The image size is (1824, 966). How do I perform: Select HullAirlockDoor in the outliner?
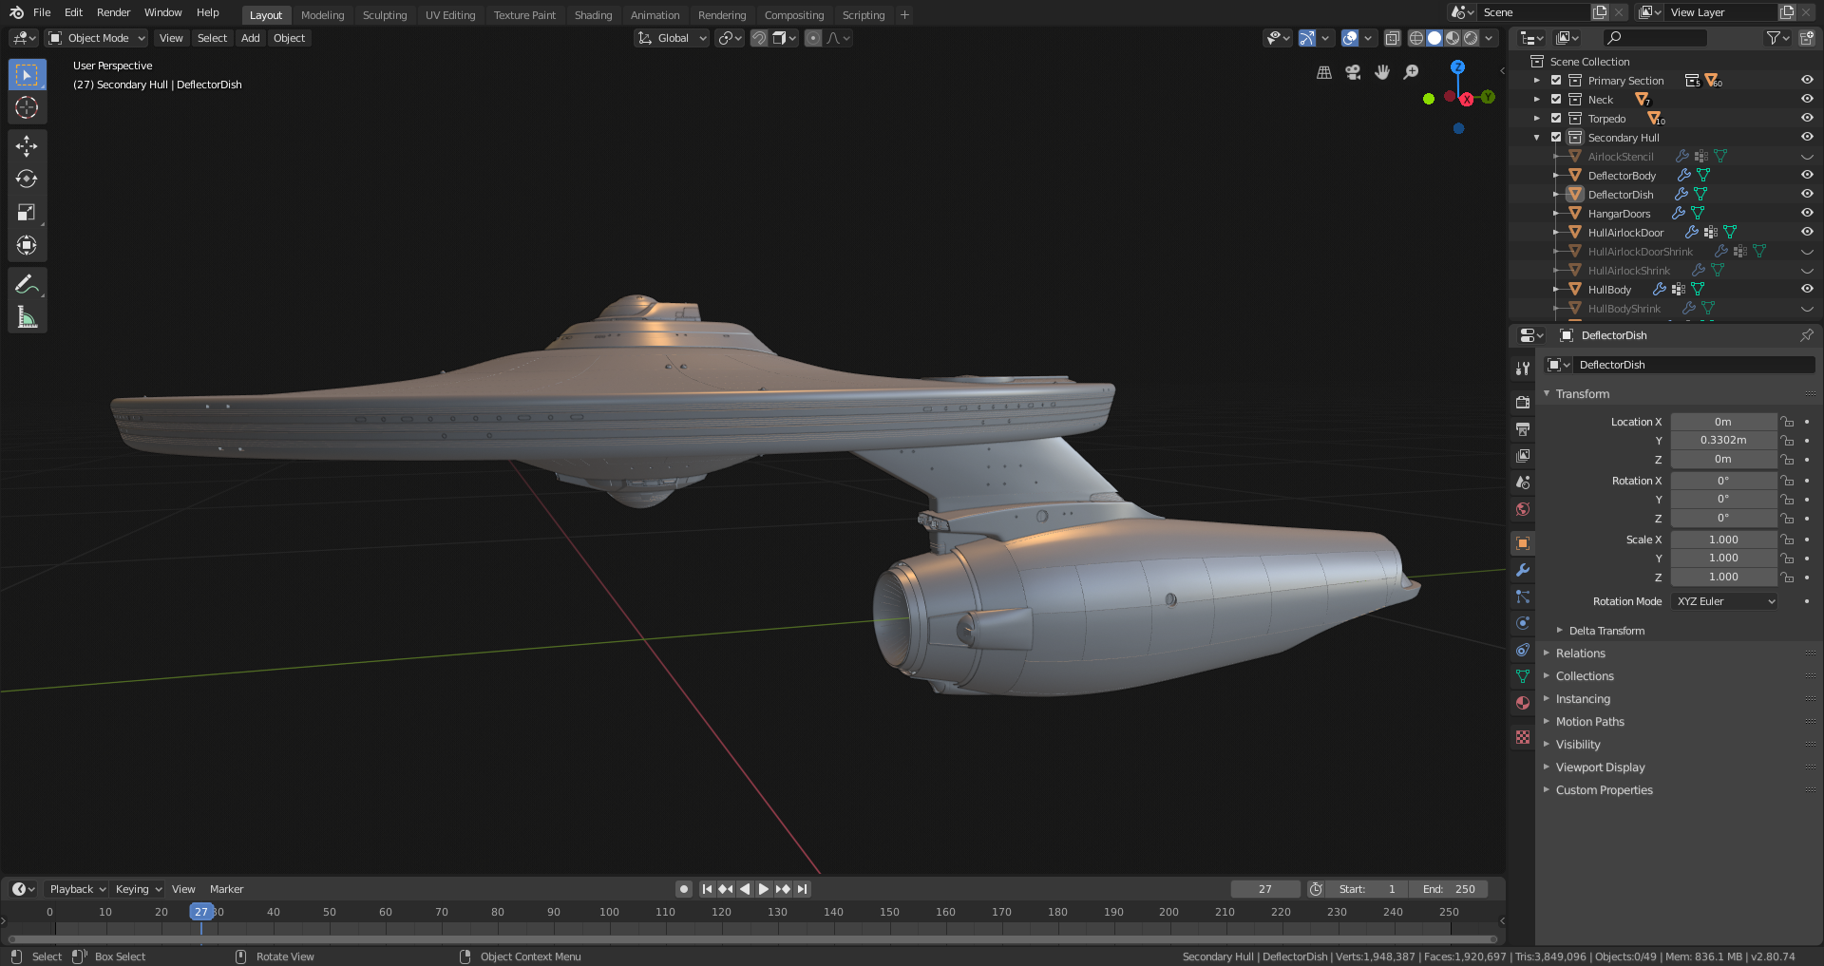click(x=1625, y=233)
